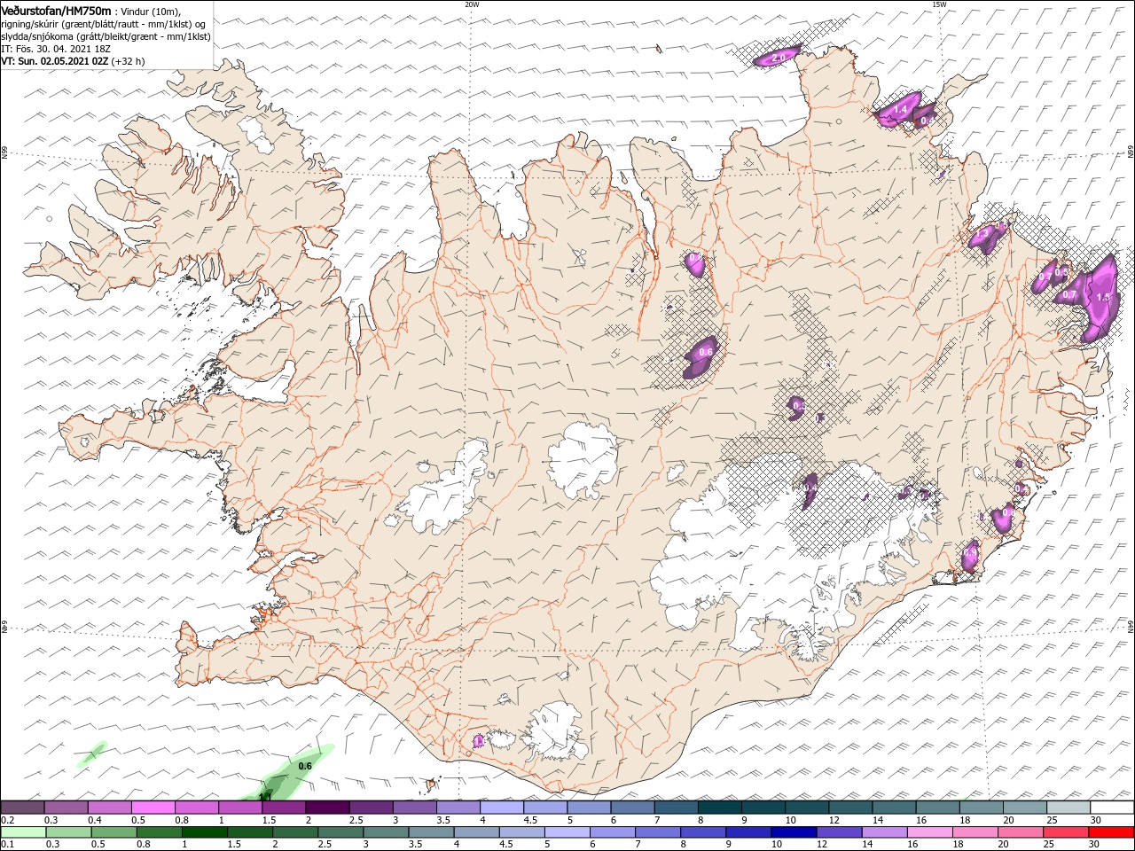Click the light green rain patch far southwest offshore

[x=91, y=754]
